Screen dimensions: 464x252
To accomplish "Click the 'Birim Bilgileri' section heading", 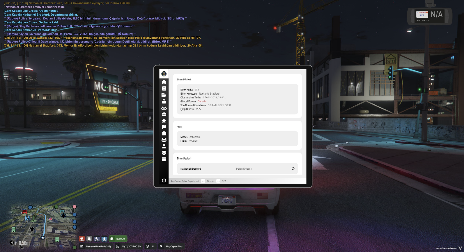I will [184, 79].
